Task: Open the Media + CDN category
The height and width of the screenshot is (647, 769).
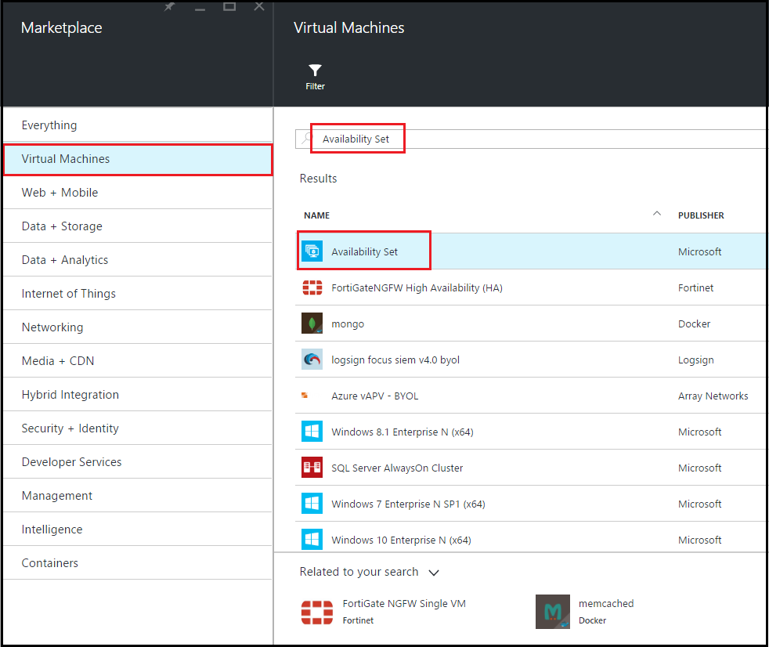Action: click(138, 361)
